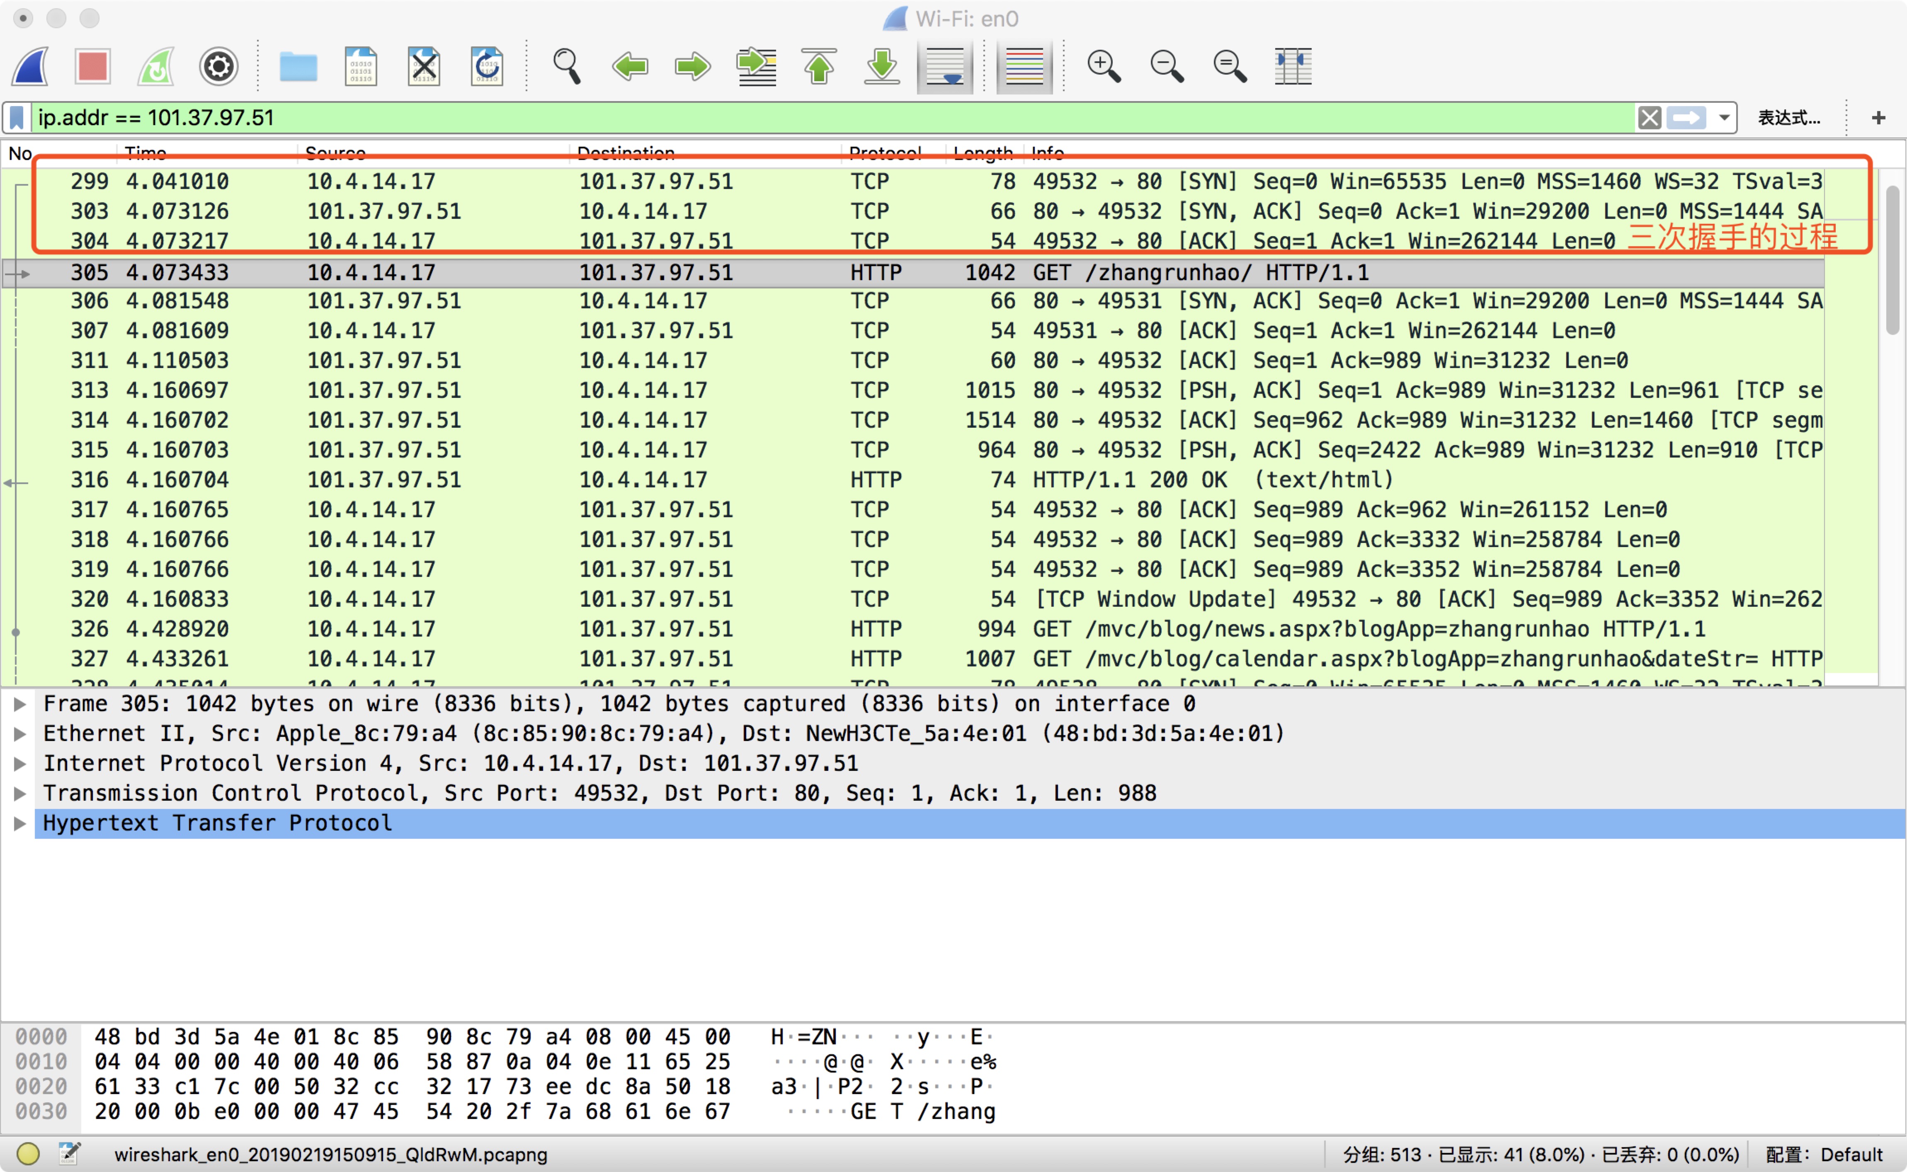This screenshot has width=1907, height=1172.
Task: Zoom out the main window text
Action: pyautogui.click(x=1167, y=66)
